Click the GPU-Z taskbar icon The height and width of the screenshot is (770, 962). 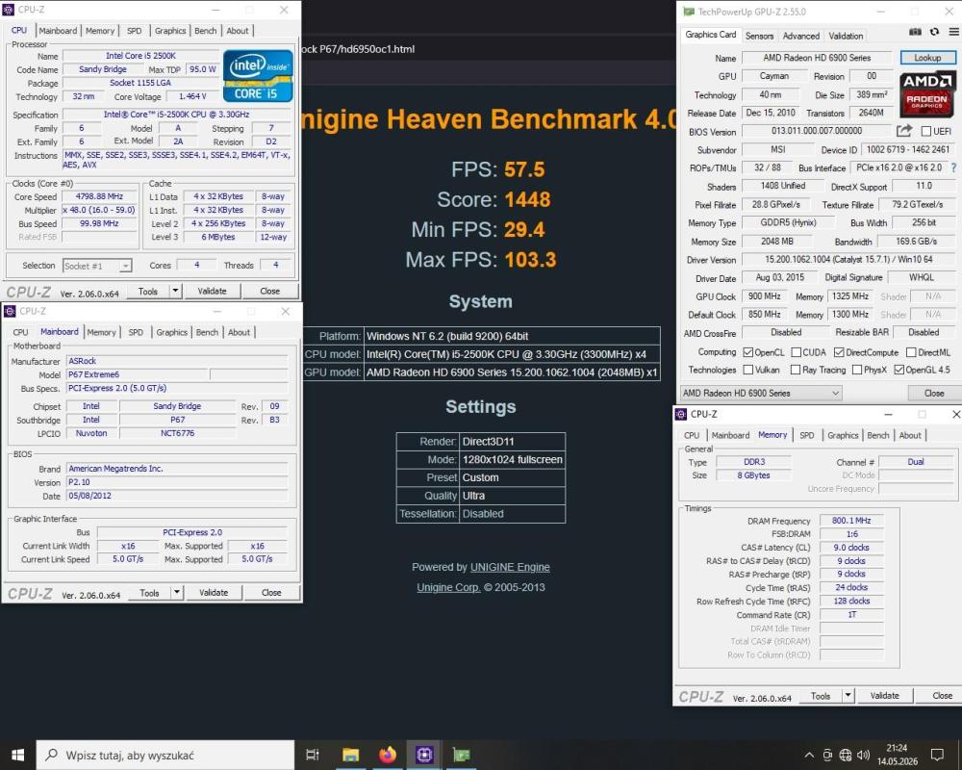[462, 755]
